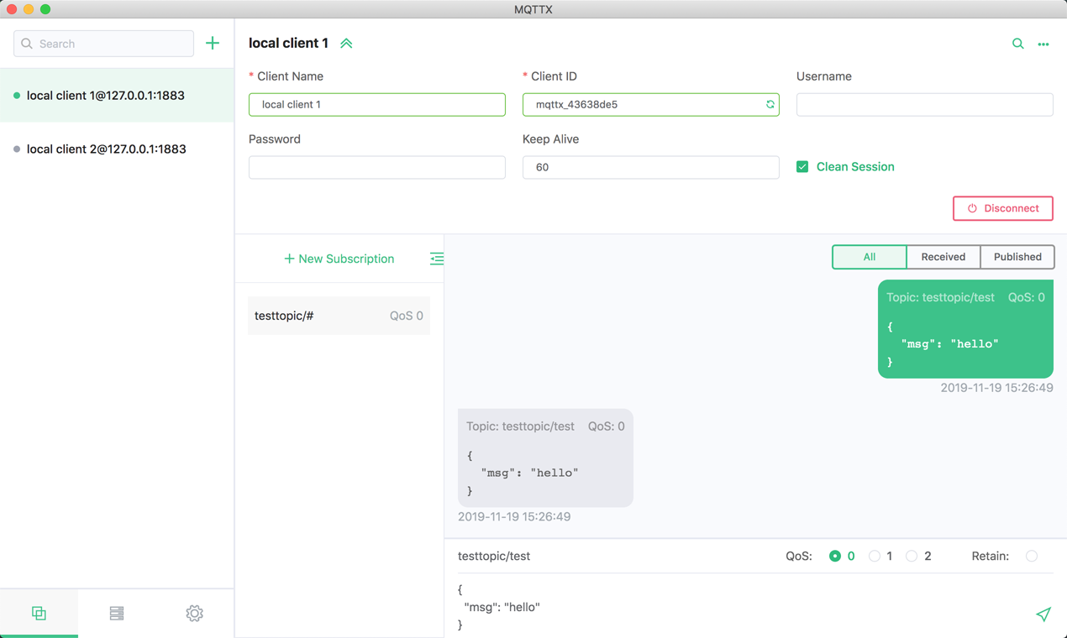
Task: Open Settings via the gear icon
Action: click(194, 613)
